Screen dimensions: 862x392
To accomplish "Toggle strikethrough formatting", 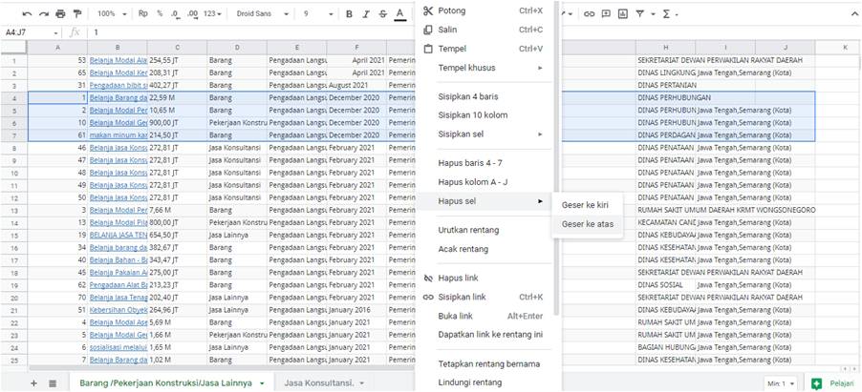I will (x=383, y=13).
